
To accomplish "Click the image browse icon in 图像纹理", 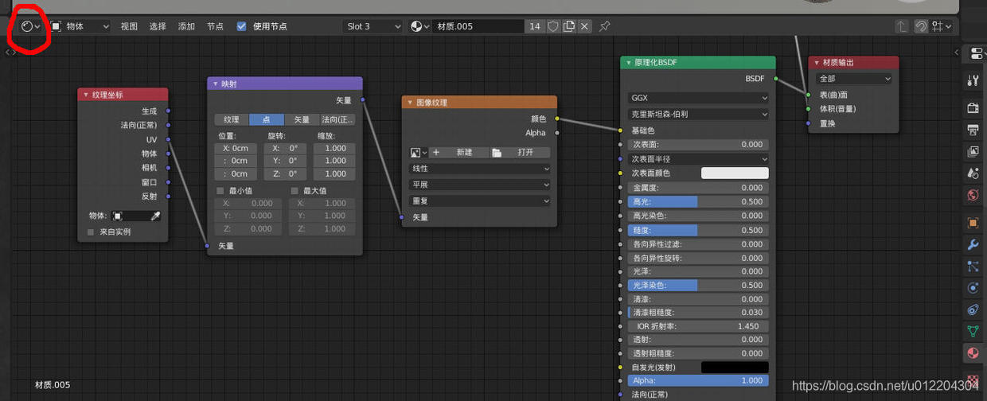I will point(419,152).
